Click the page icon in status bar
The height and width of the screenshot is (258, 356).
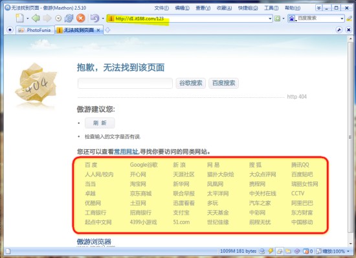tap(8, 251)
